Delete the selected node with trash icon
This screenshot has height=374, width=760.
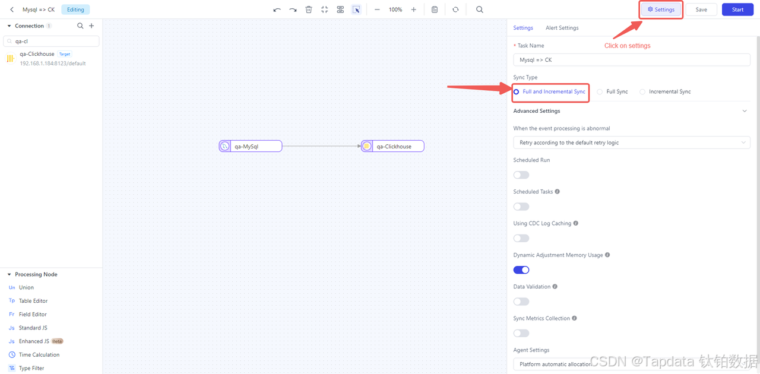(x=309, y=9)
